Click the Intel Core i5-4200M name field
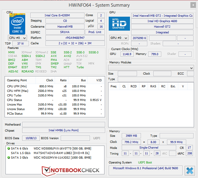The image size is (198, 178). [x=57, y=15]
